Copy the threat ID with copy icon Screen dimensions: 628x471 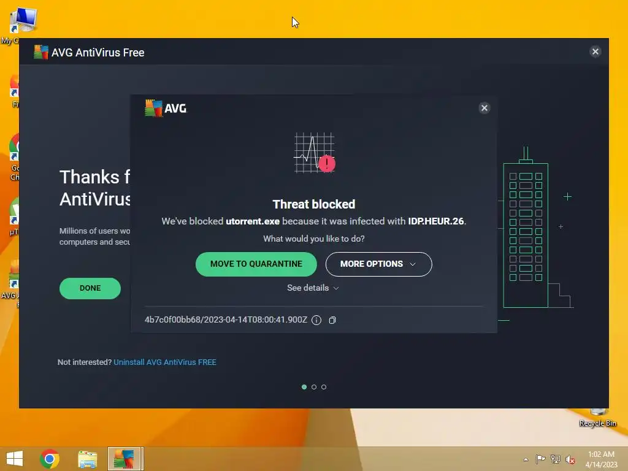[x=332, y=320]
